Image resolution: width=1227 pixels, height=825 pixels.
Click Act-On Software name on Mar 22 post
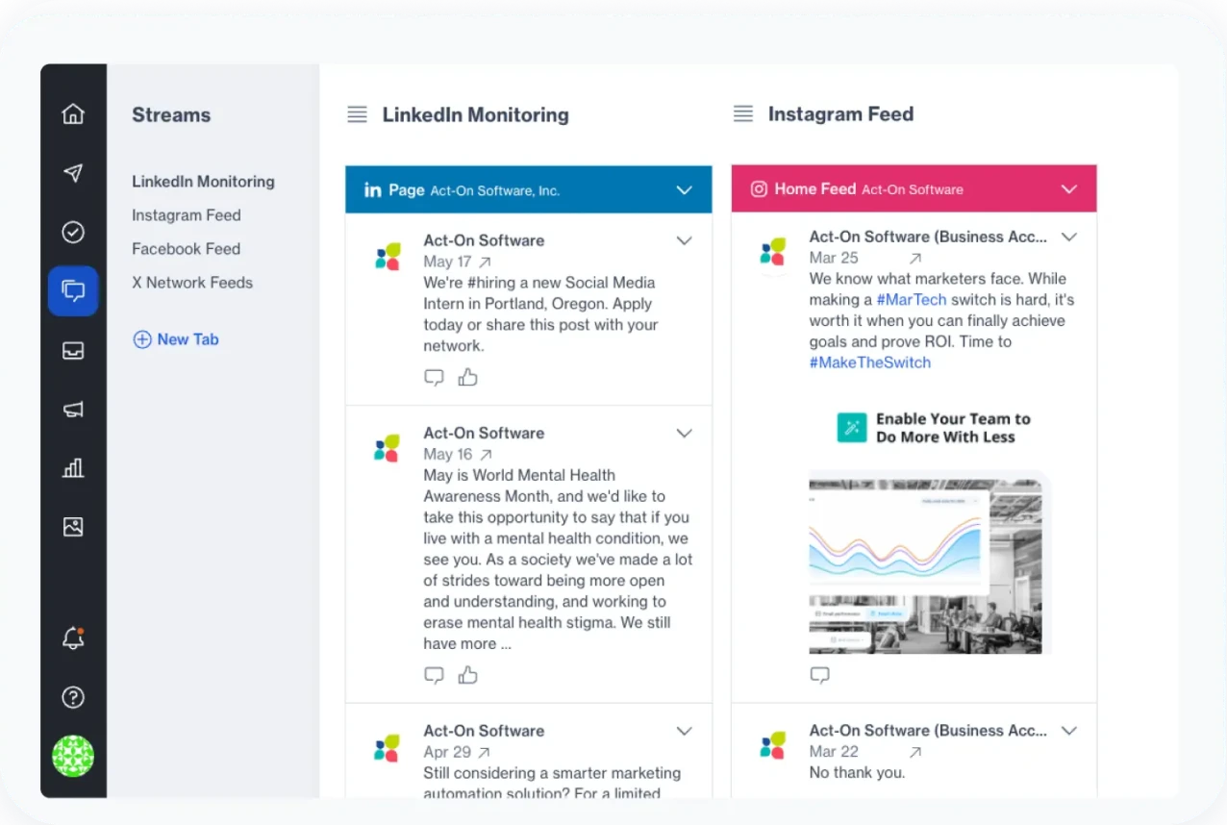click(x=928, y=731)
